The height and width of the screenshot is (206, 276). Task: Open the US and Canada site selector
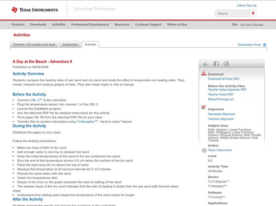252,25
